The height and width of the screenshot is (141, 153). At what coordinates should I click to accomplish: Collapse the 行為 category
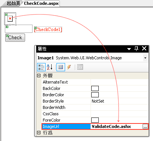39,133
